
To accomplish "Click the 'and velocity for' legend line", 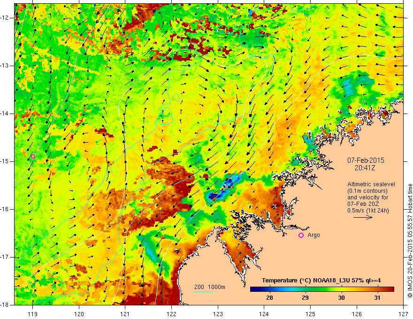I will 367,197.
